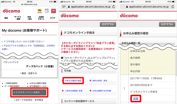The height and width of the screenshot is (104, 177).
Task: Open お申込書電子交付同意 link
Action: click(x=102, y=91)
